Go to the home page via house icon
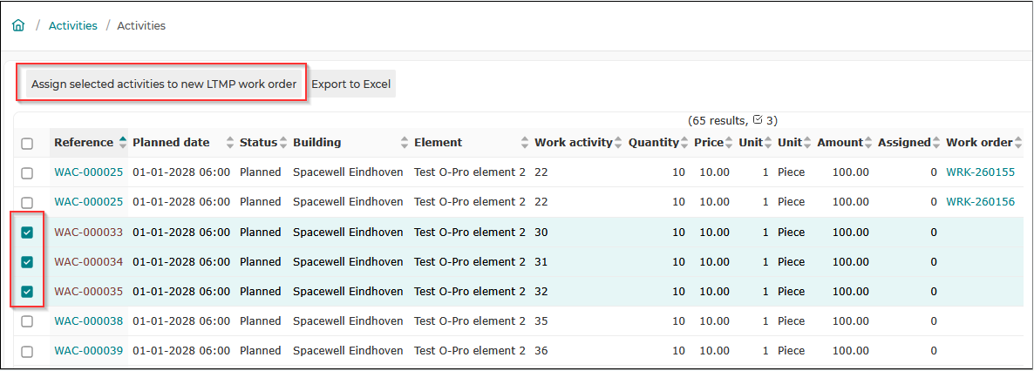Image resolution: width=1034 pixels, height=371 pixels. point(18,26)
